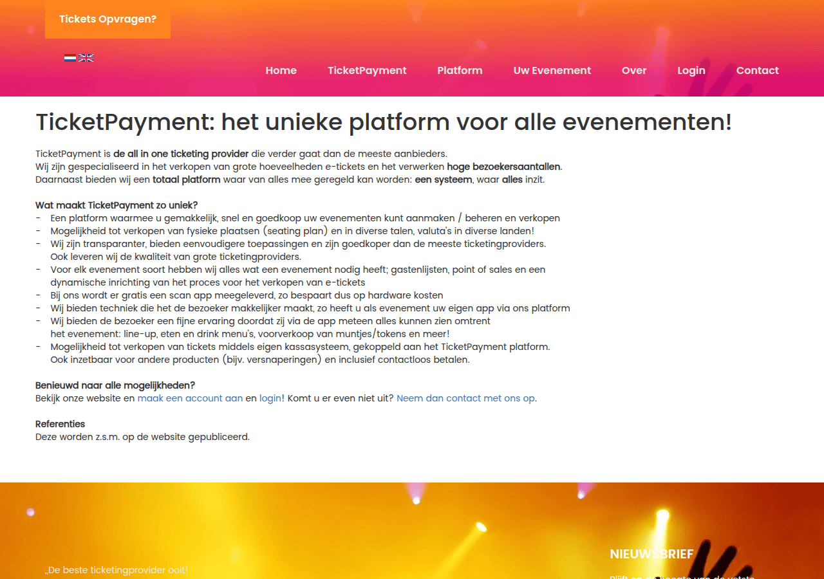Switch language via the Dutch flag icon
The width and height of the screenshot is (824, 579).
coord(70,58)
